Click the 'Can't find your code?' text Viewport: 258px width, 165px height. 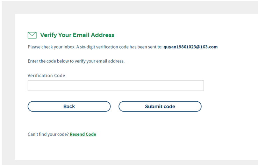point(48,134)
